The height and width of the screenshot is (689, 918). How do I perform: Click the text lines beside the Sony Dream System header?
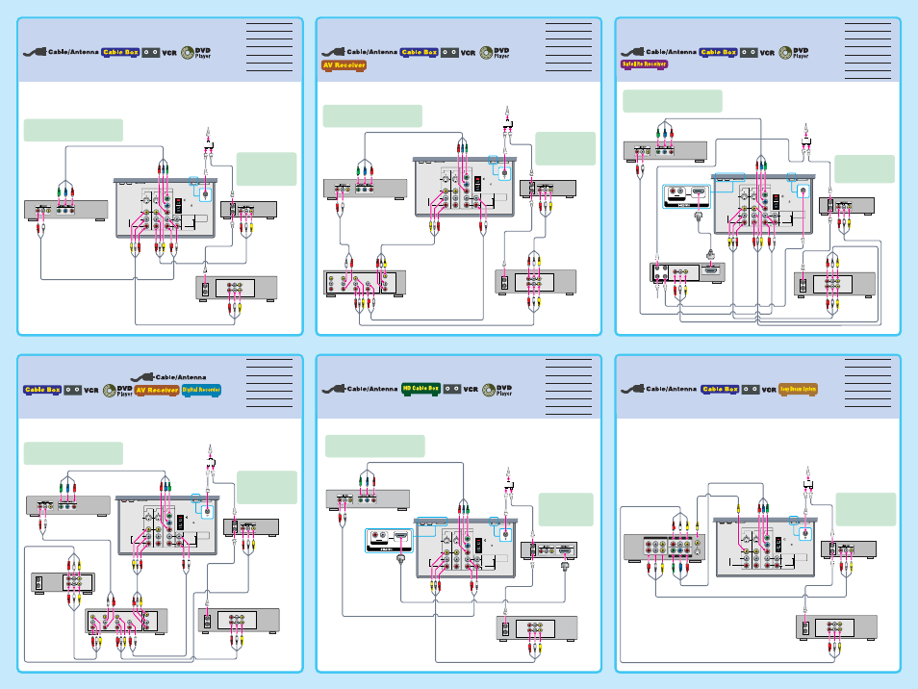868,383
